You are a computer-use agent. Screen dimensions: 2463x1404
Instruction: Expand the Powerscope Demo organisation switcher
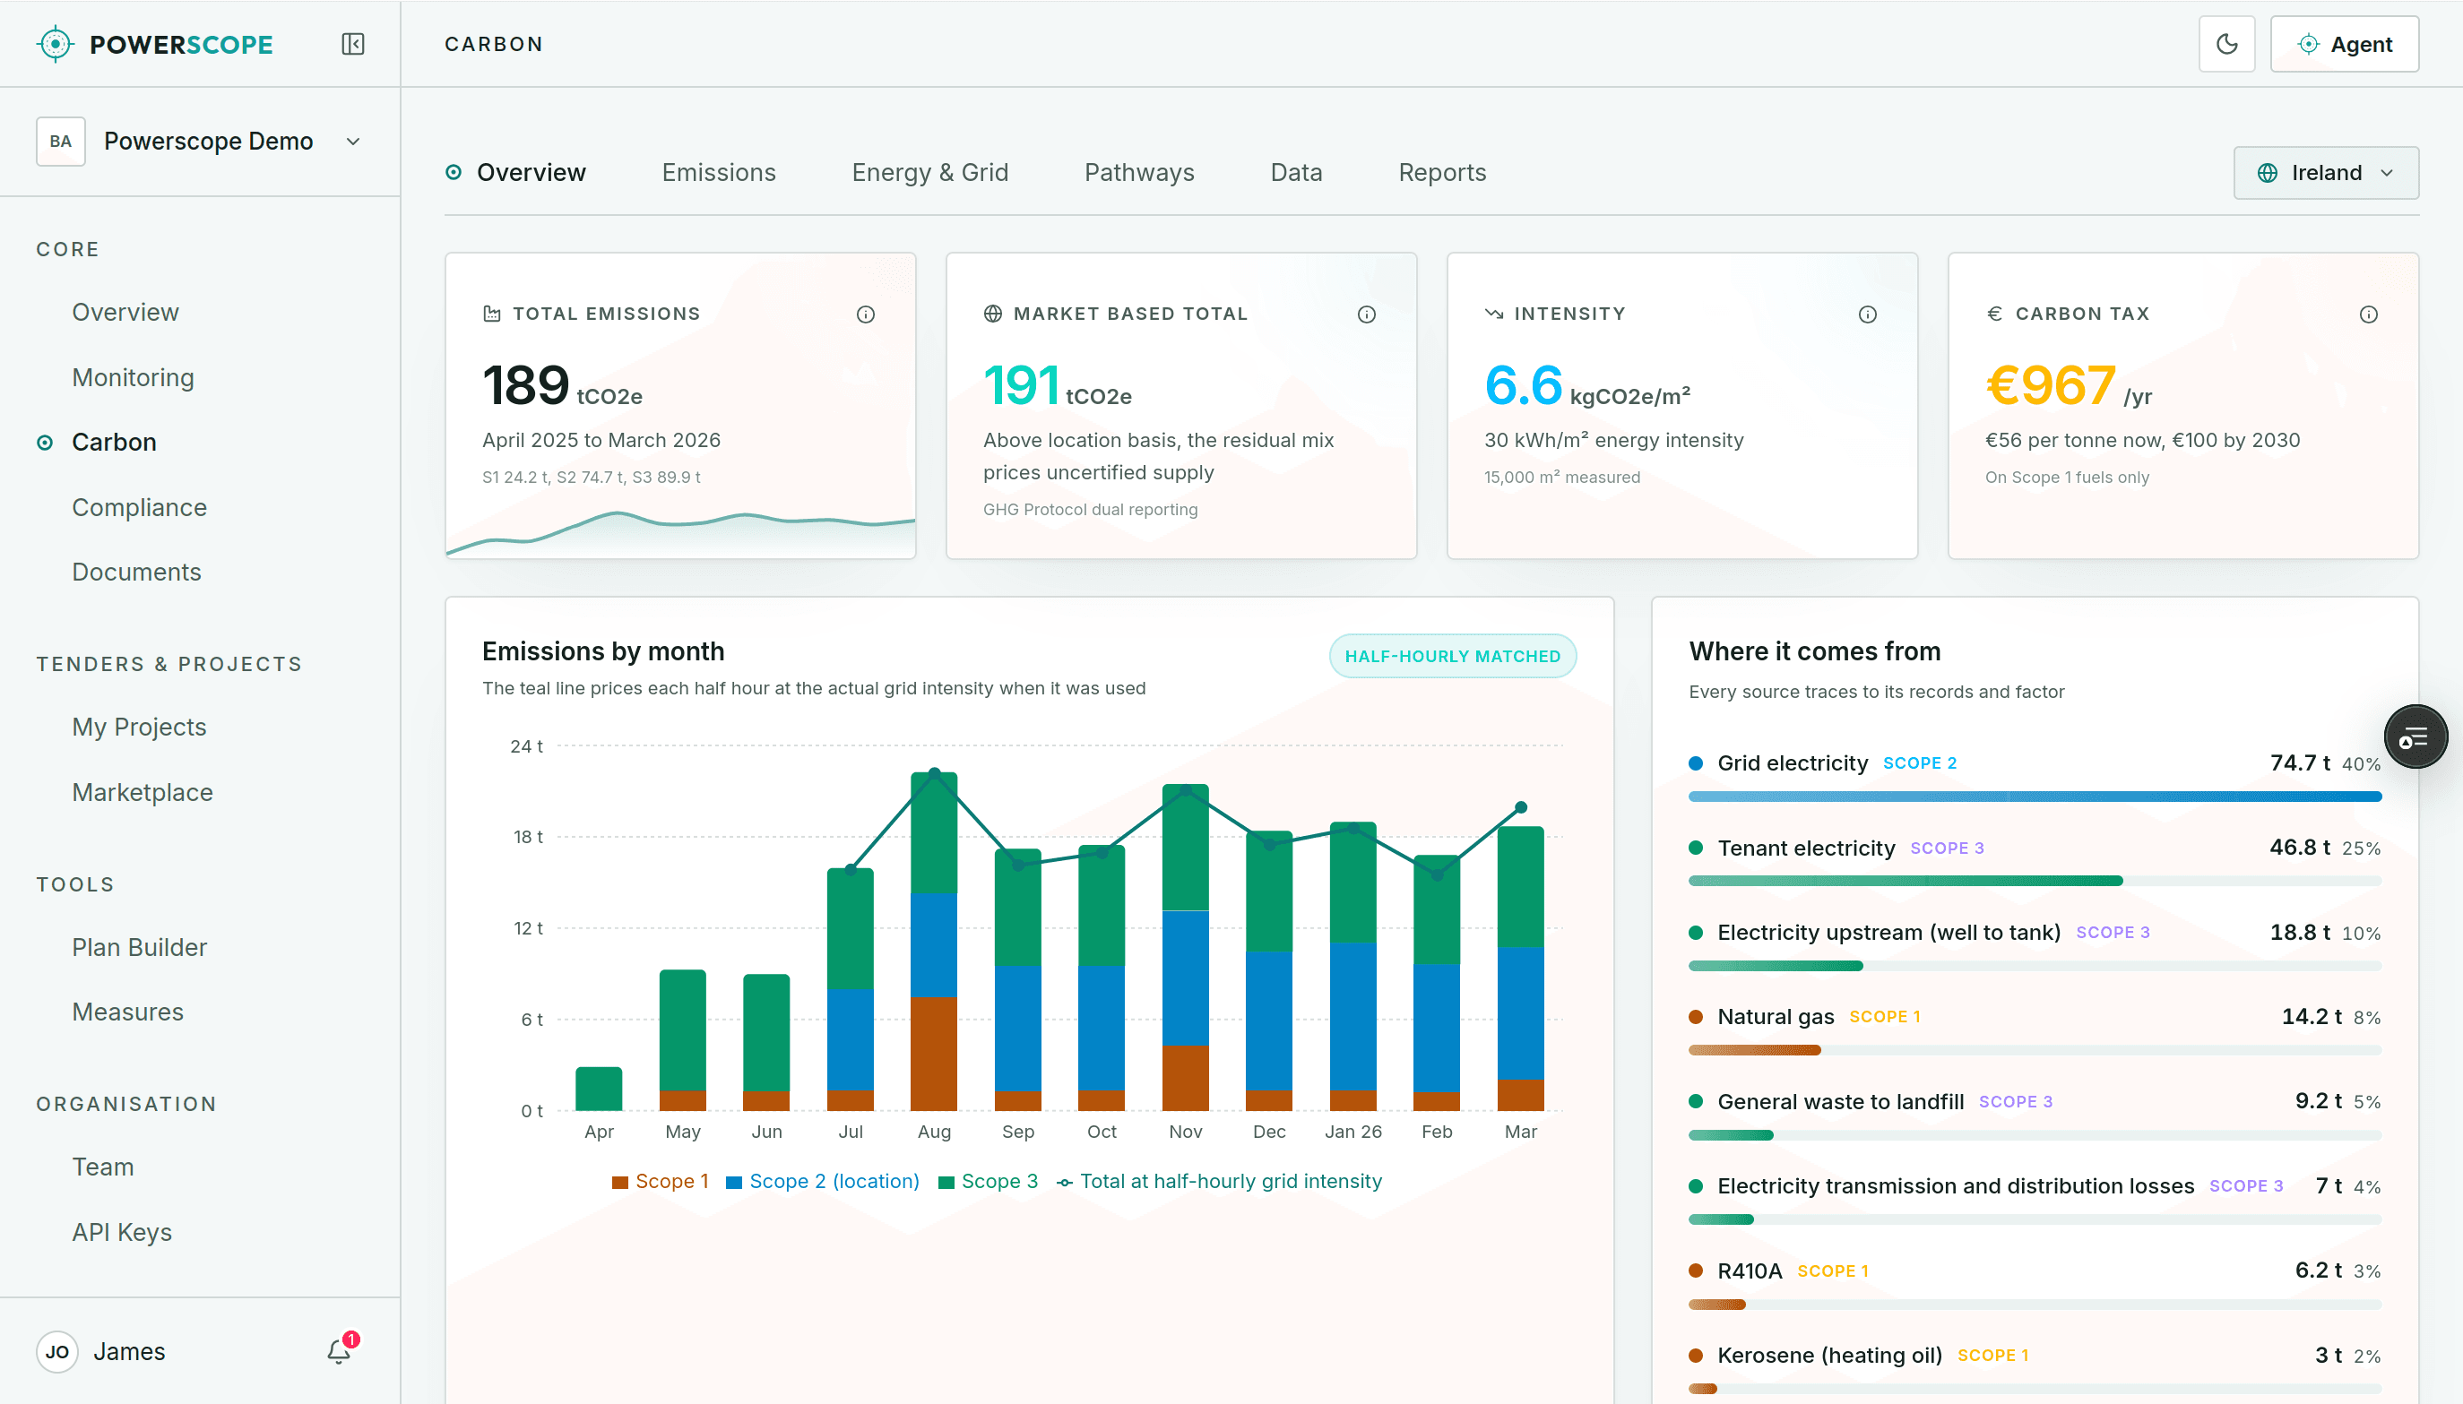point(201,141)
